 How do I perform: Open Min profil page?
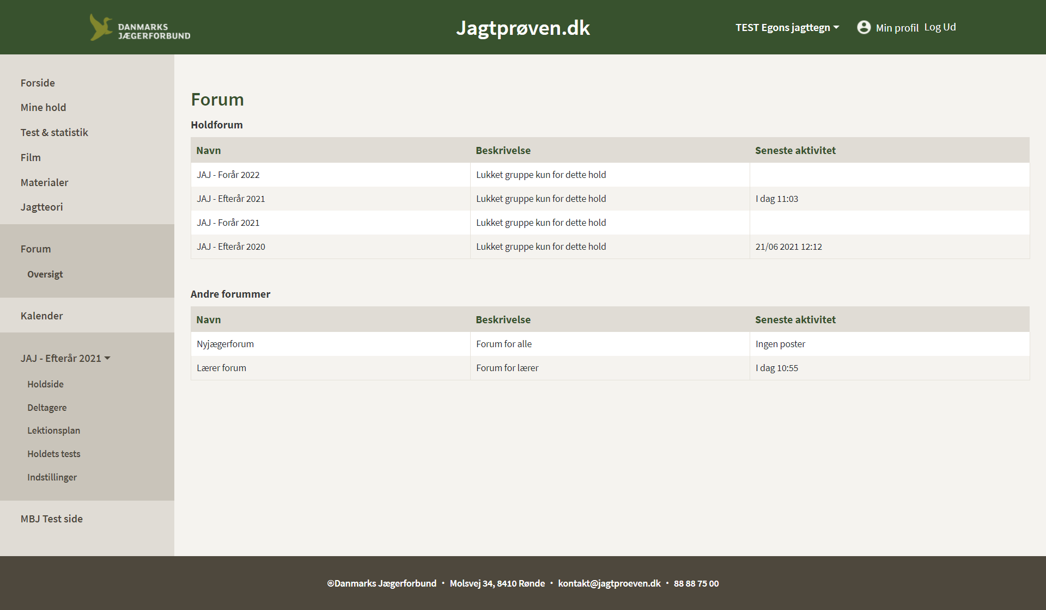897,28
